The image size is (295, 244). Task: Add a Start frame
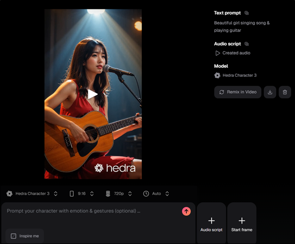pyautogui.click(x=241, y=224)
